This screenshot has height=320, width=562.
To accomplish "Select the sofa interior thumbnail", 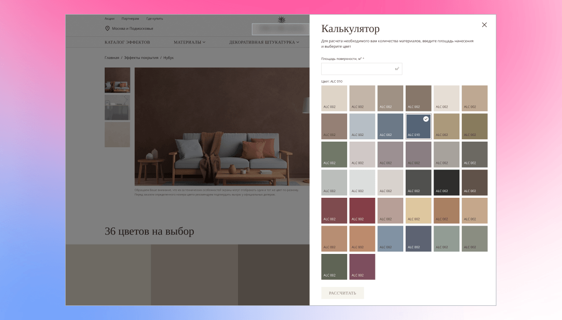I will click(117, 80).
